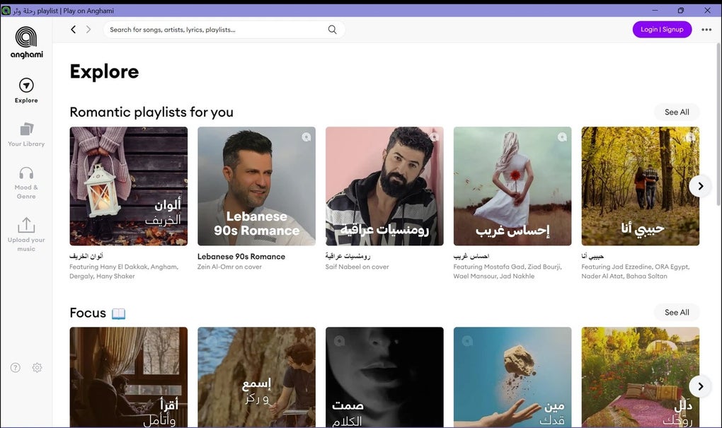Expand more Romantic playlists with the right chevron
The image size is (722, 428).
pyautogui.click(x=700, y=185)
